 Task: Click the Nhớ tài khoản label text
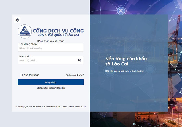pos(31,75)
